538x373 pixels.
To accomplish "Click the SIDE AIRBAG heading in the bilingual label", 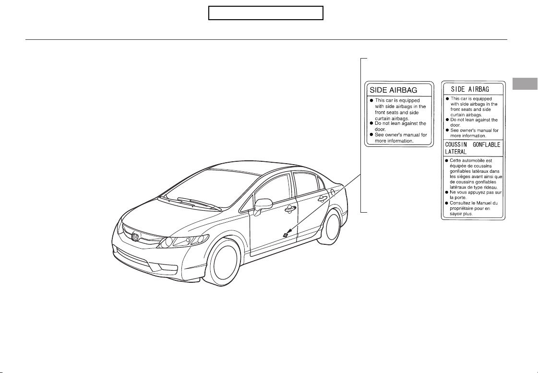I will [470, 89].
